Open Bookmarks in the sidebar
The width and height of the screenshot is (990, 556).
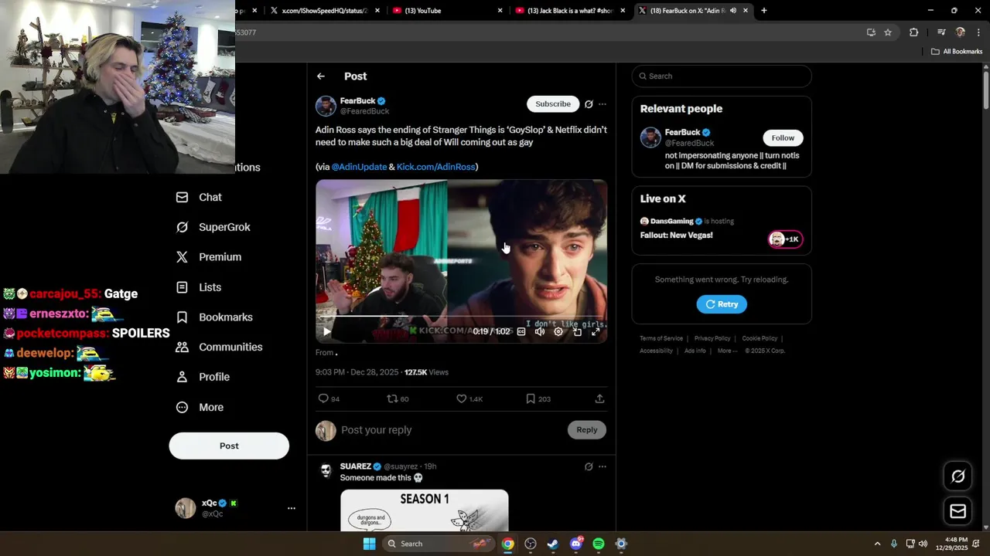(214, 317)
